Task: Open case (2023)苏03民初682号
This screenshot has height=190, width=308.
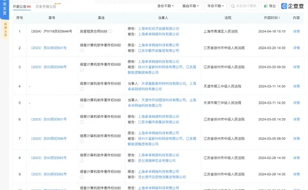Action: point(49,174)
